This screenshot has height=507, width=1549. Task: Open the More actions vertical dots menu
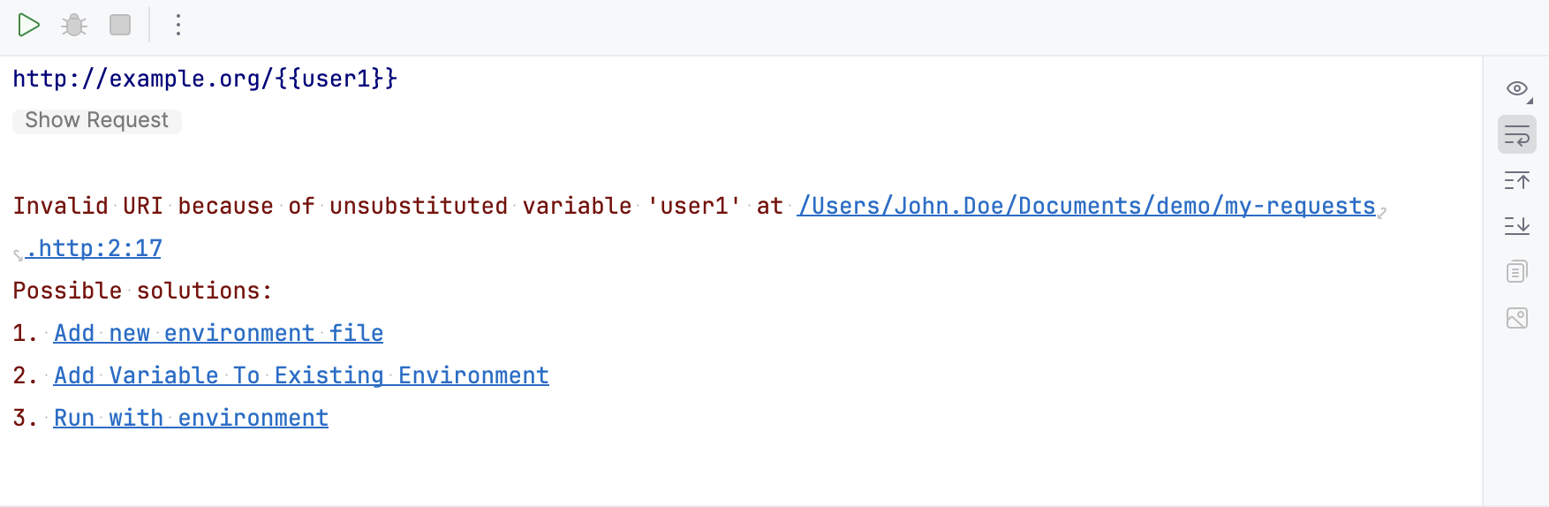tap(178, 25)
